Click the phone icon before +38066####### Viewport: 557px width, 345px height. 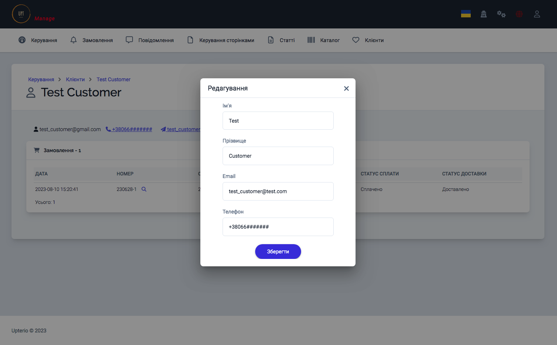tap(108, 129)
